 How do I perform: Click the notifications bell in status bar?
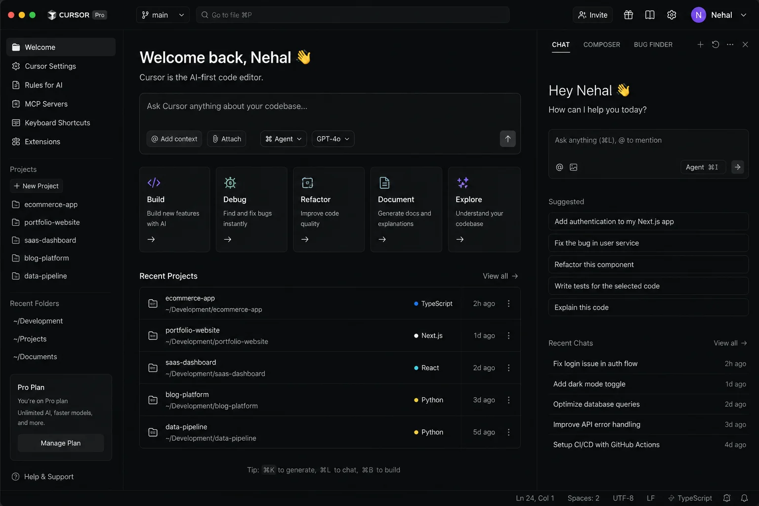(744, 498)
